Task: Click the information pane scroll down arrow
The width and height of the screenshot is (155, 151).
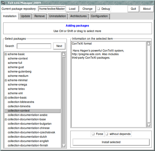Action: pyautogui.click(x=149, y=125)
